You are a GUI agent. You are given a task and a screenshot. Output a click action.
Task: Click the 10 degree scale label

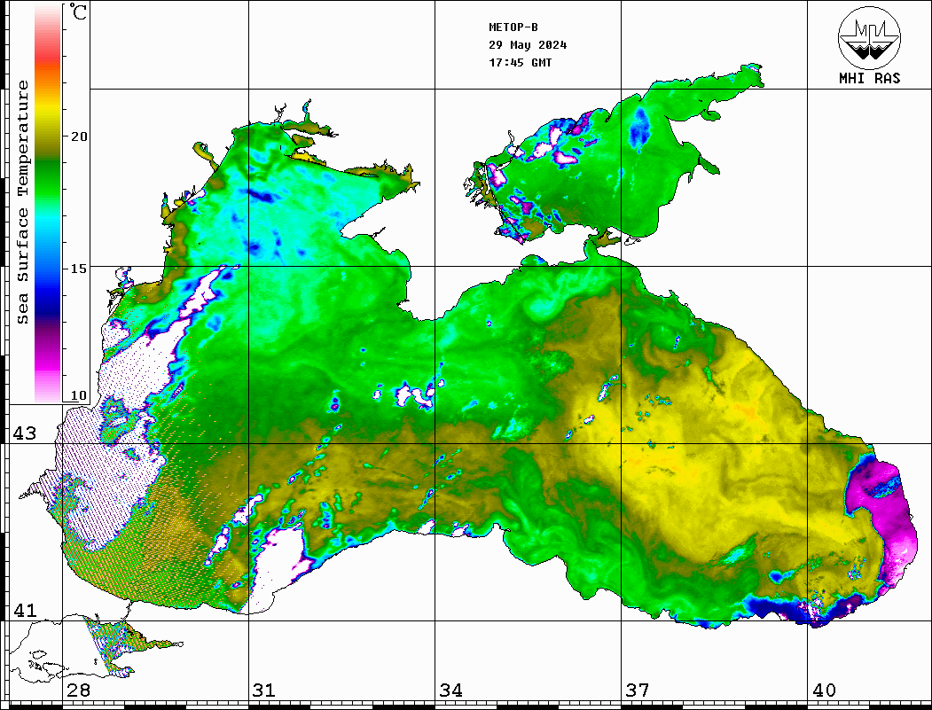(78, 395)
